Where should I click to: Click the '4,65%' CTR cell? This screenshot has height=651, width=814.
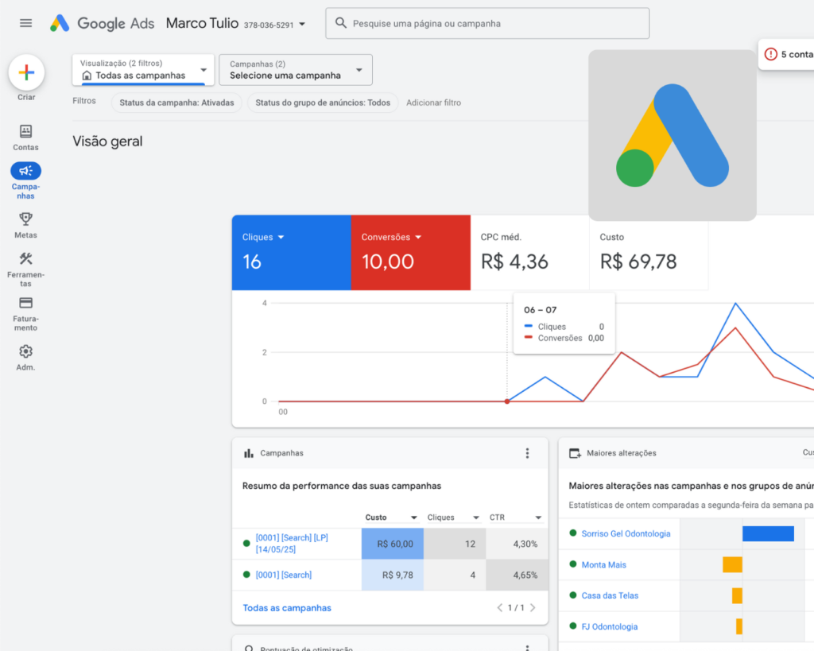pyautogui.click(x=517, y=575)
